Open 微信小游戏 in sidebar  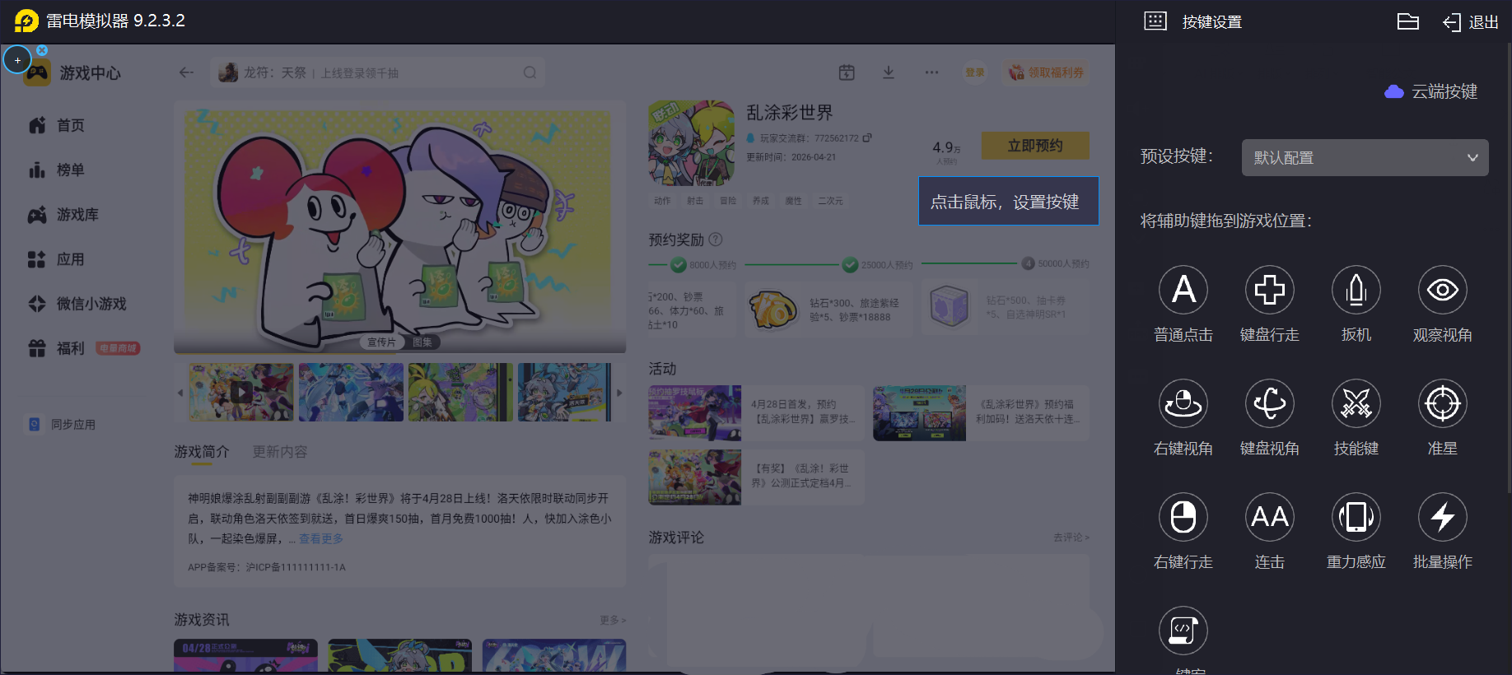click(x=77, y=304)
